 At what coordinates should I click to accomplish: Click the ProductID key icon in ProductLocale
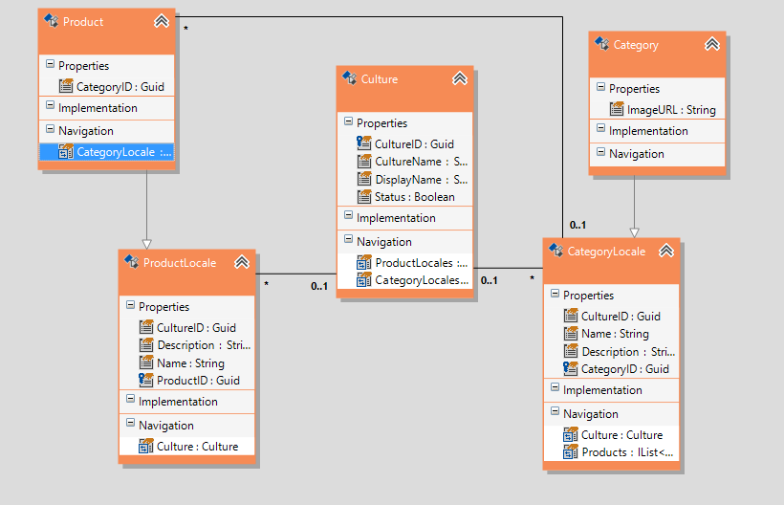click(x=145, y=380)
